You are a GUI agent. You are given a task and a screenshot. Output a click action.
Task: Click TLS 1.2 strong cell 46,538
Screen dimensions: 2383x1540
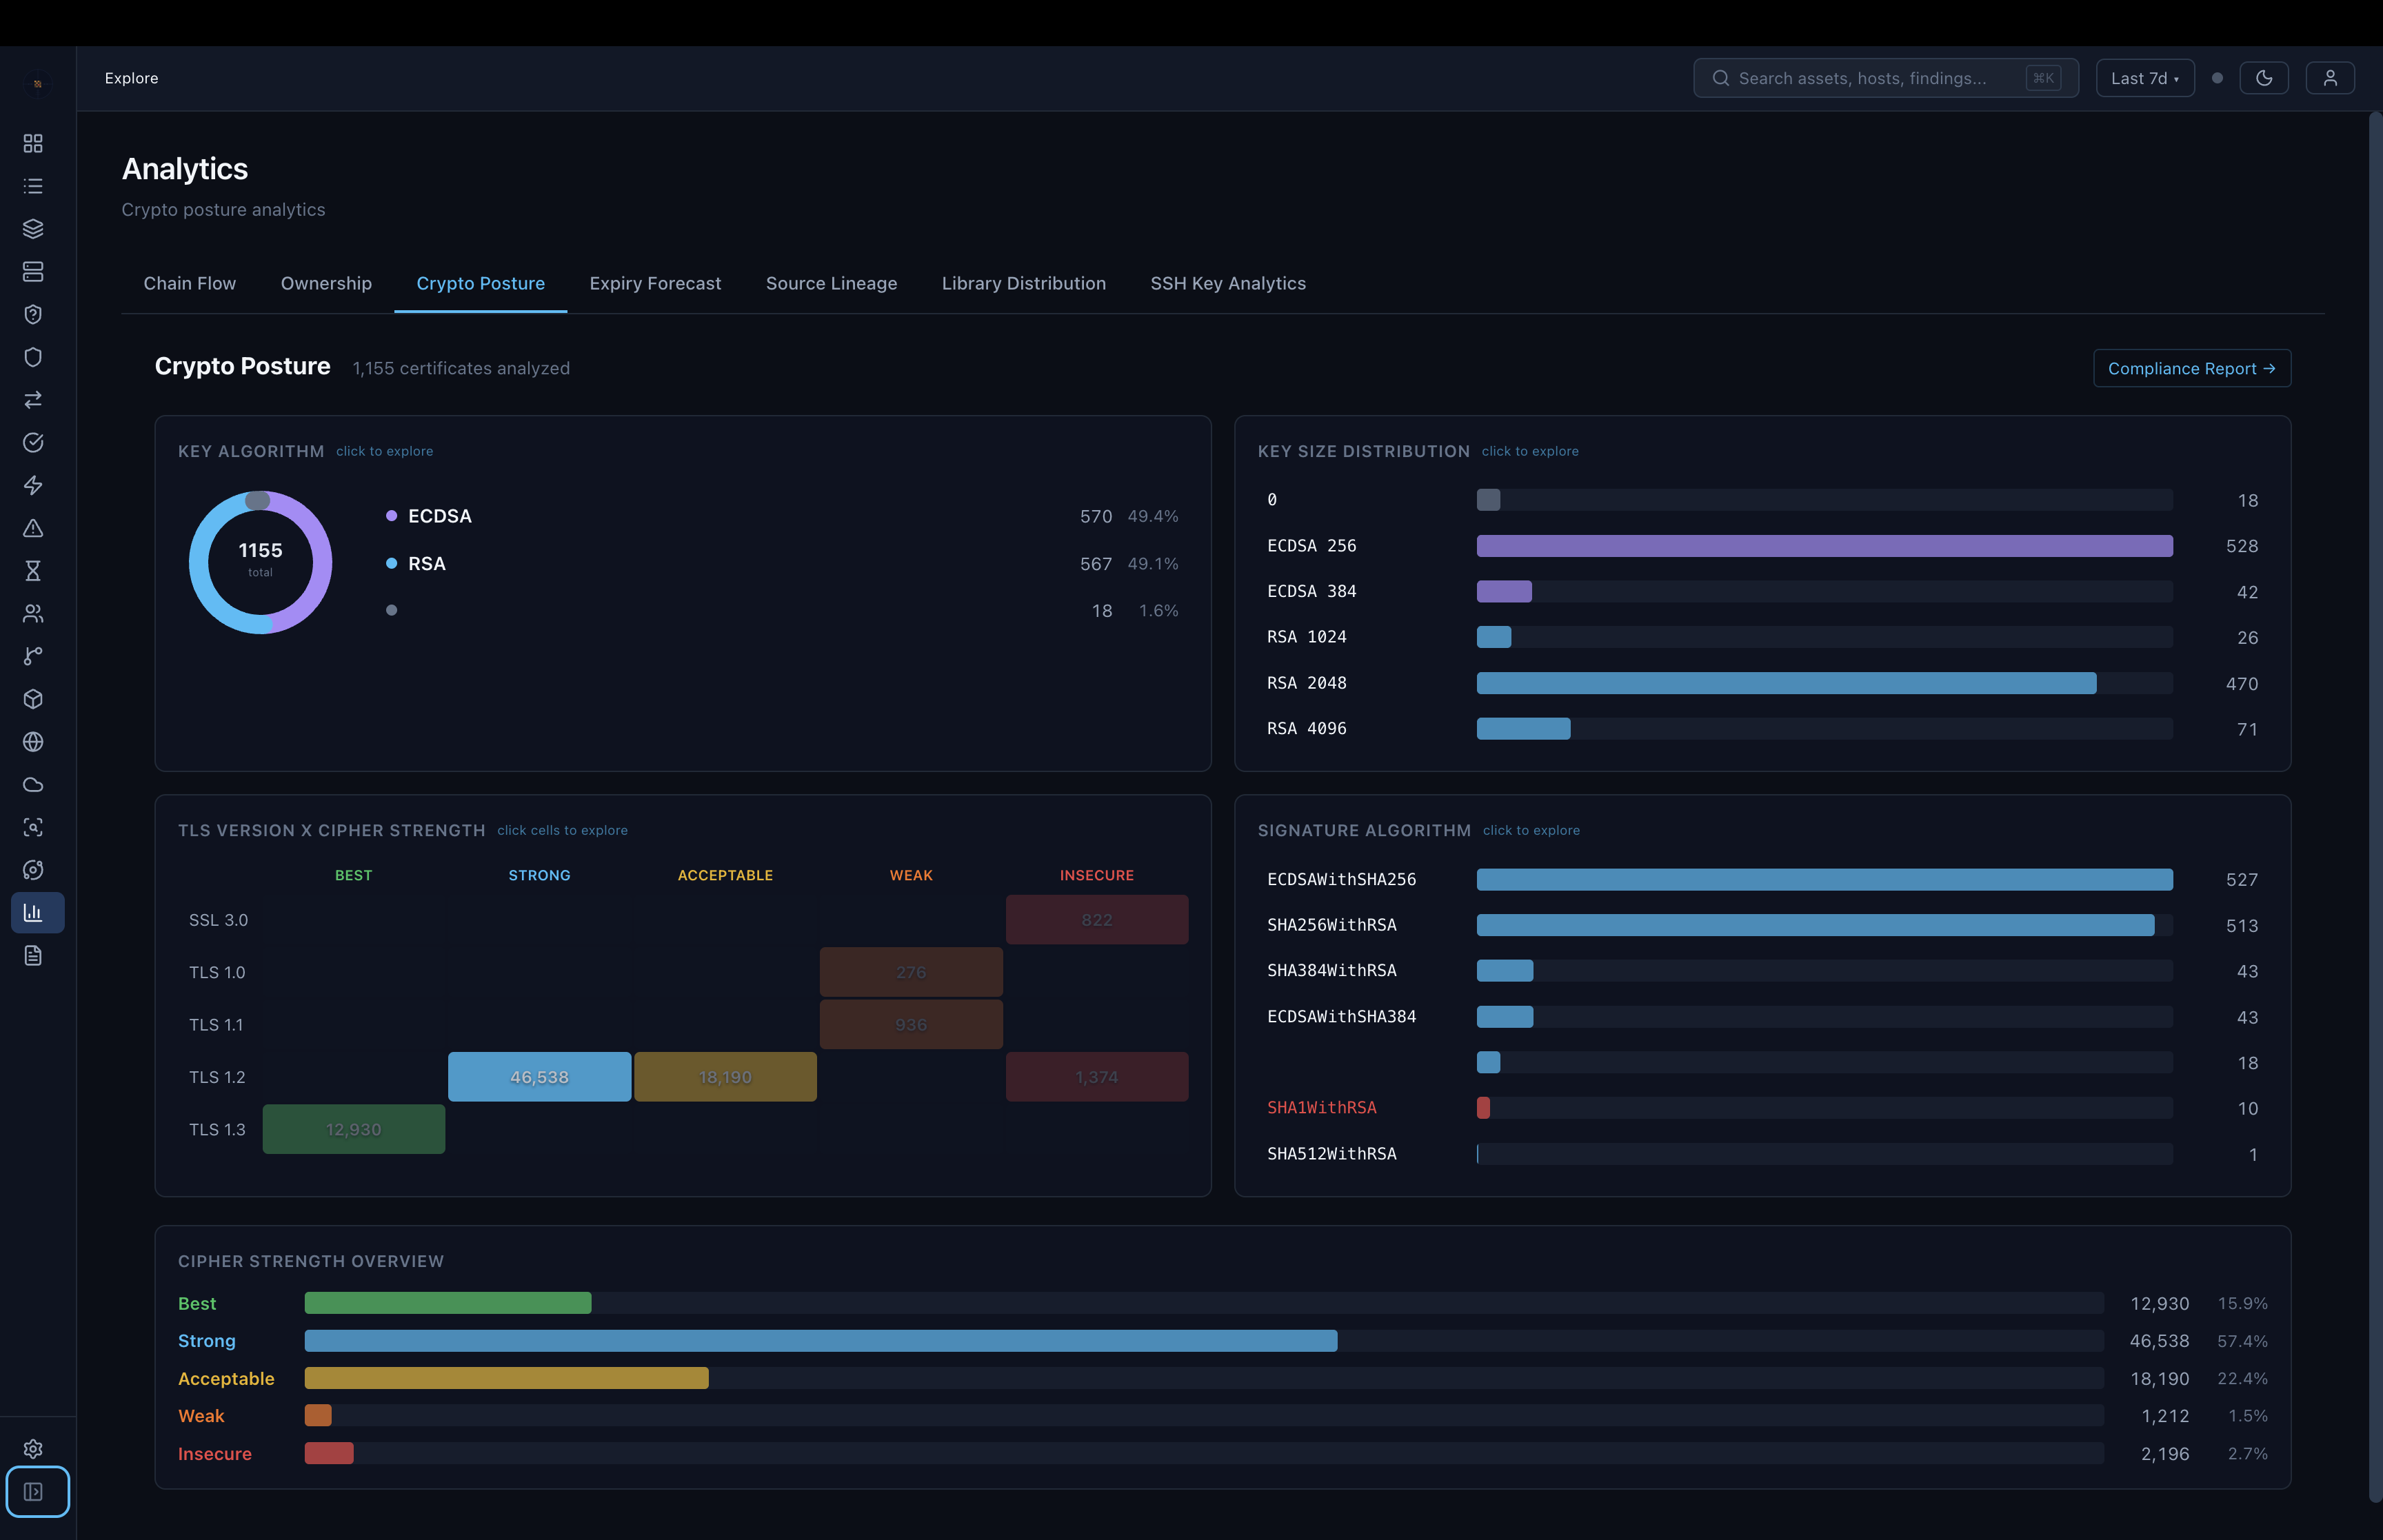(539, 1077)
